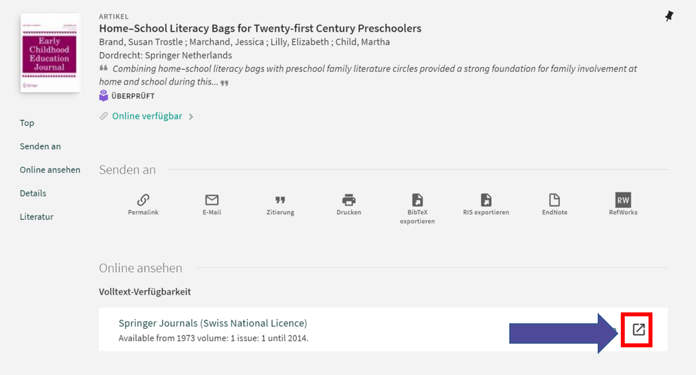Open the article title Home–School Literacy Bags

260,28
